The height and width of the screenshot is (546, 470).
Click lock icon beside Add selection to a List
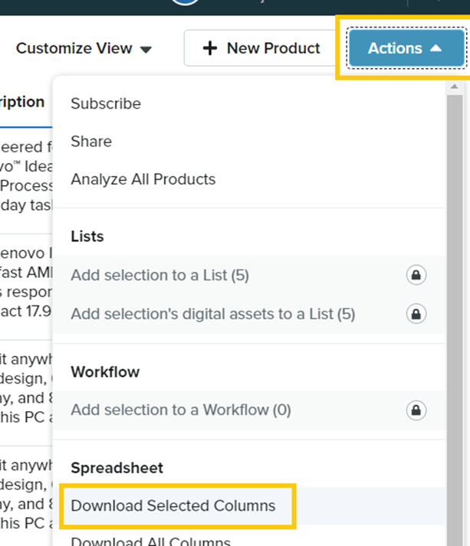416,275
